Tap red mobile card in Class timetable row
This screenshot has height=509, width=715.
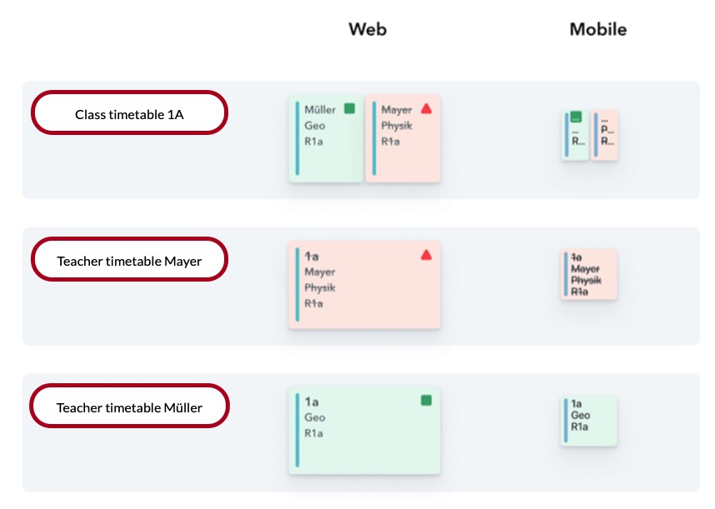pos(605,135)
